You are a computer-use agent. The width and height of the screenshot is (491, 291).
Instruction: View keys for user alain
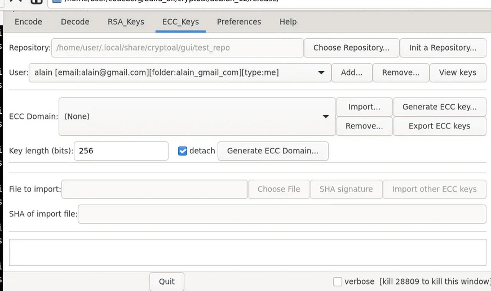pos(458,72)
